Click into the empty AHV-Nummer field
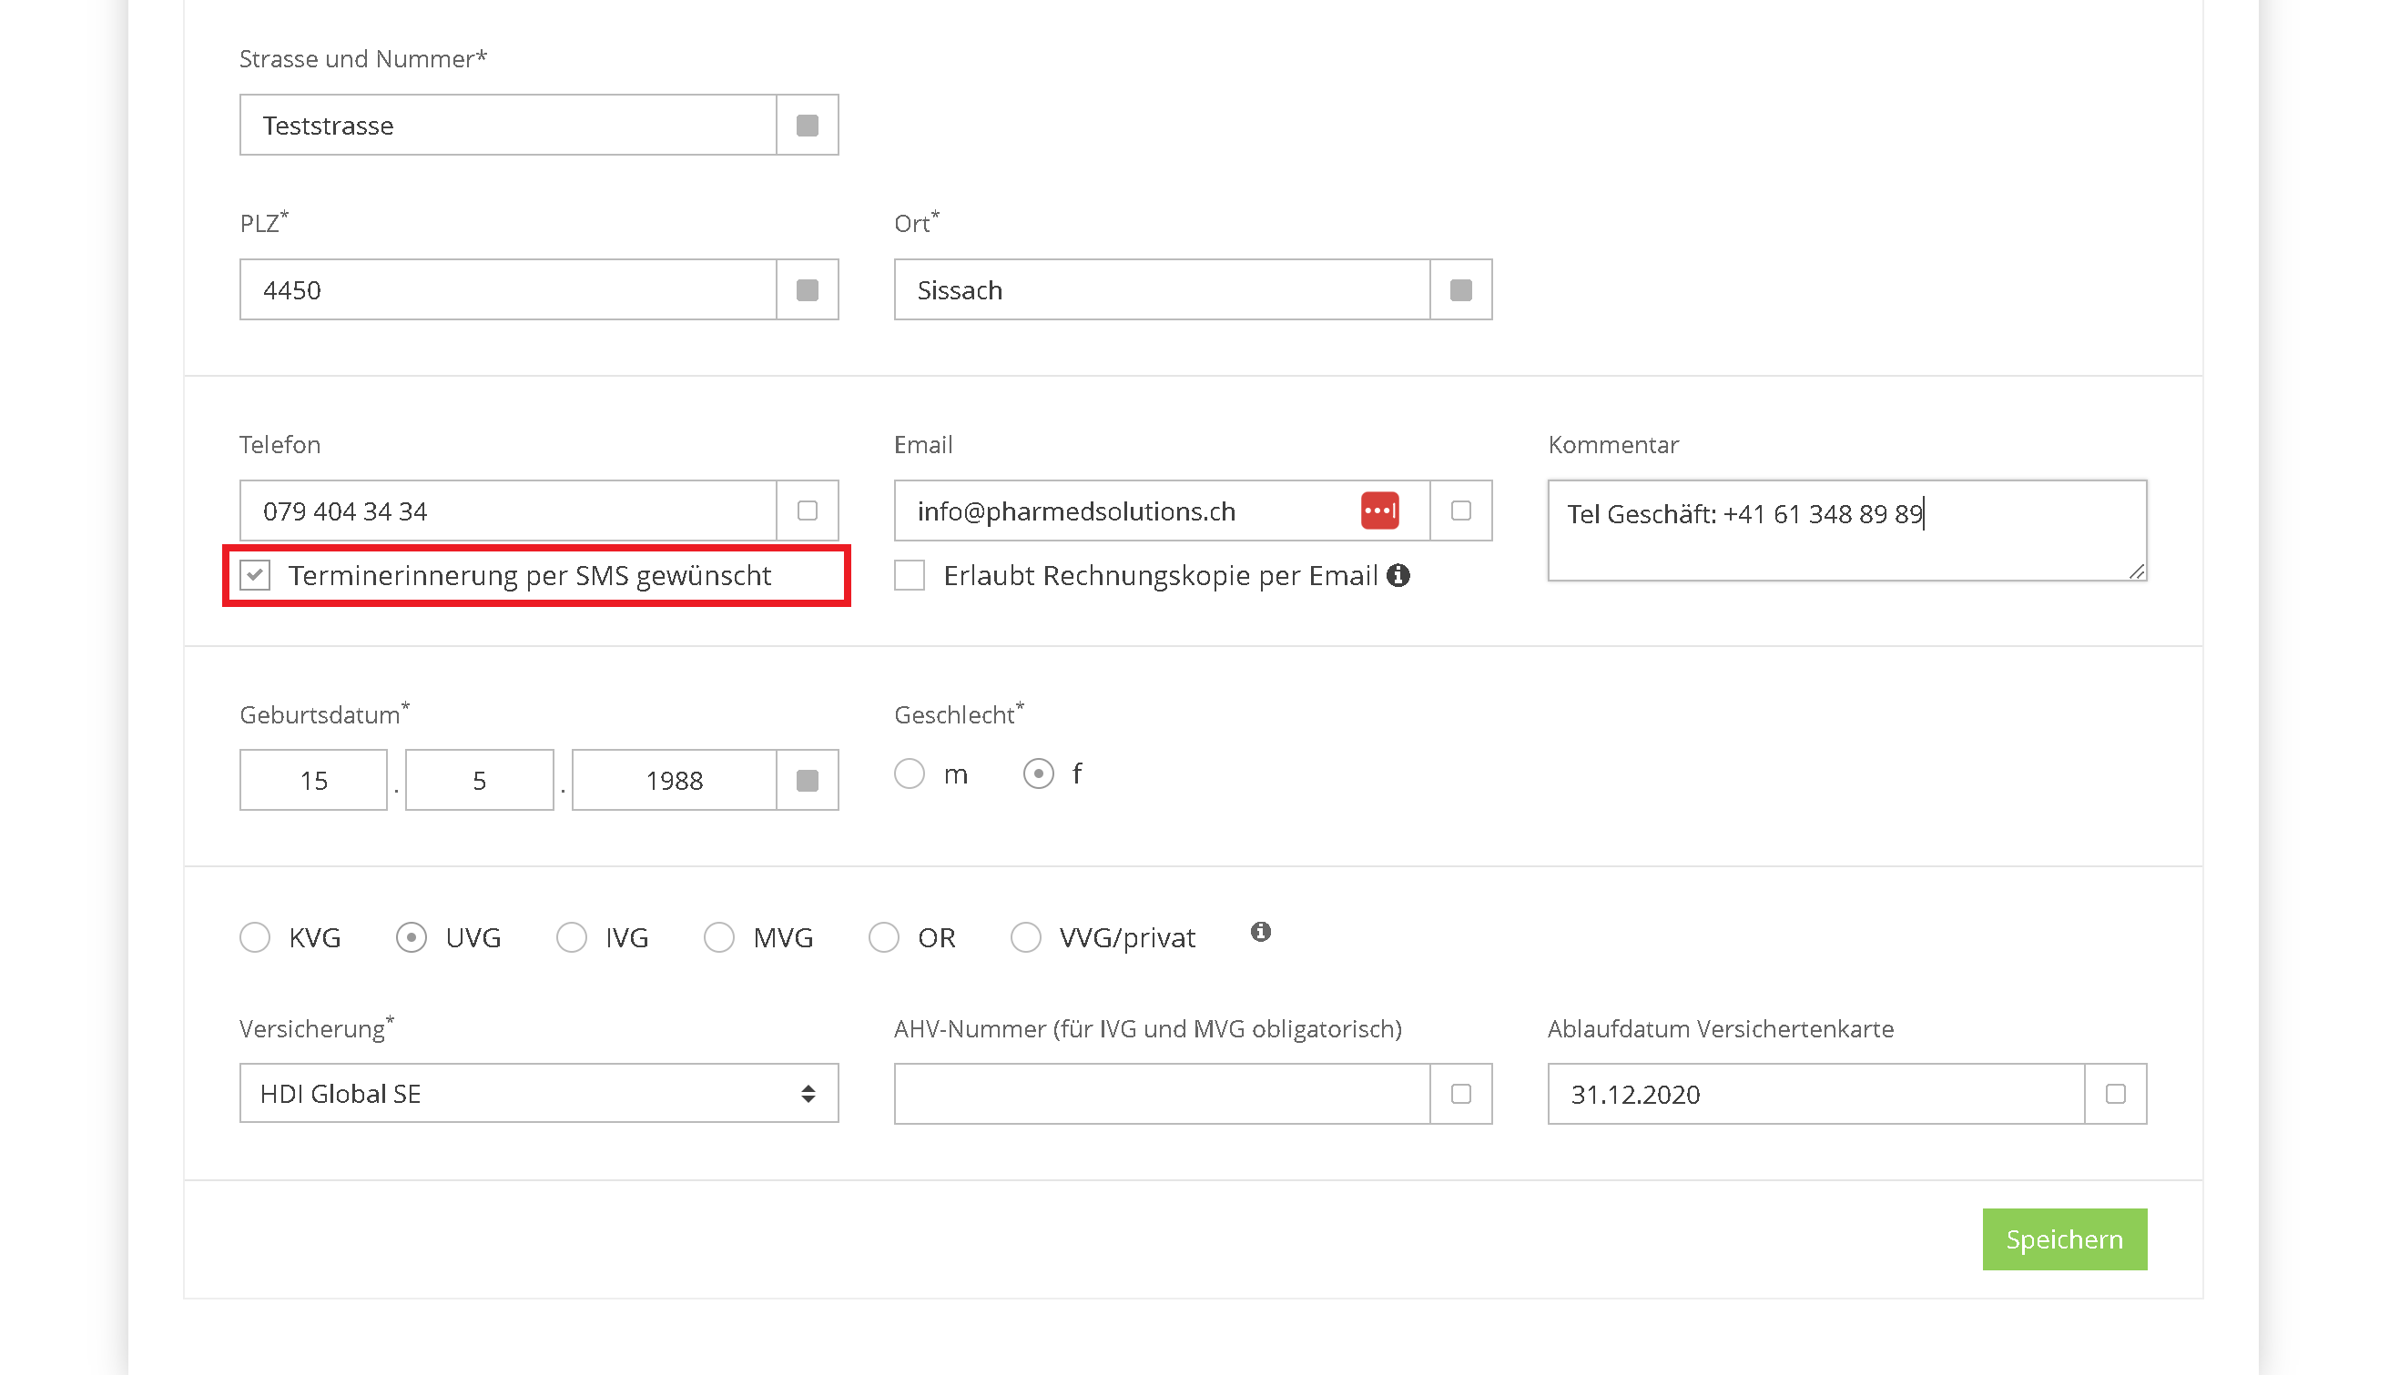Screen dimensions: 2389x1375 tap(1162, 1094)
